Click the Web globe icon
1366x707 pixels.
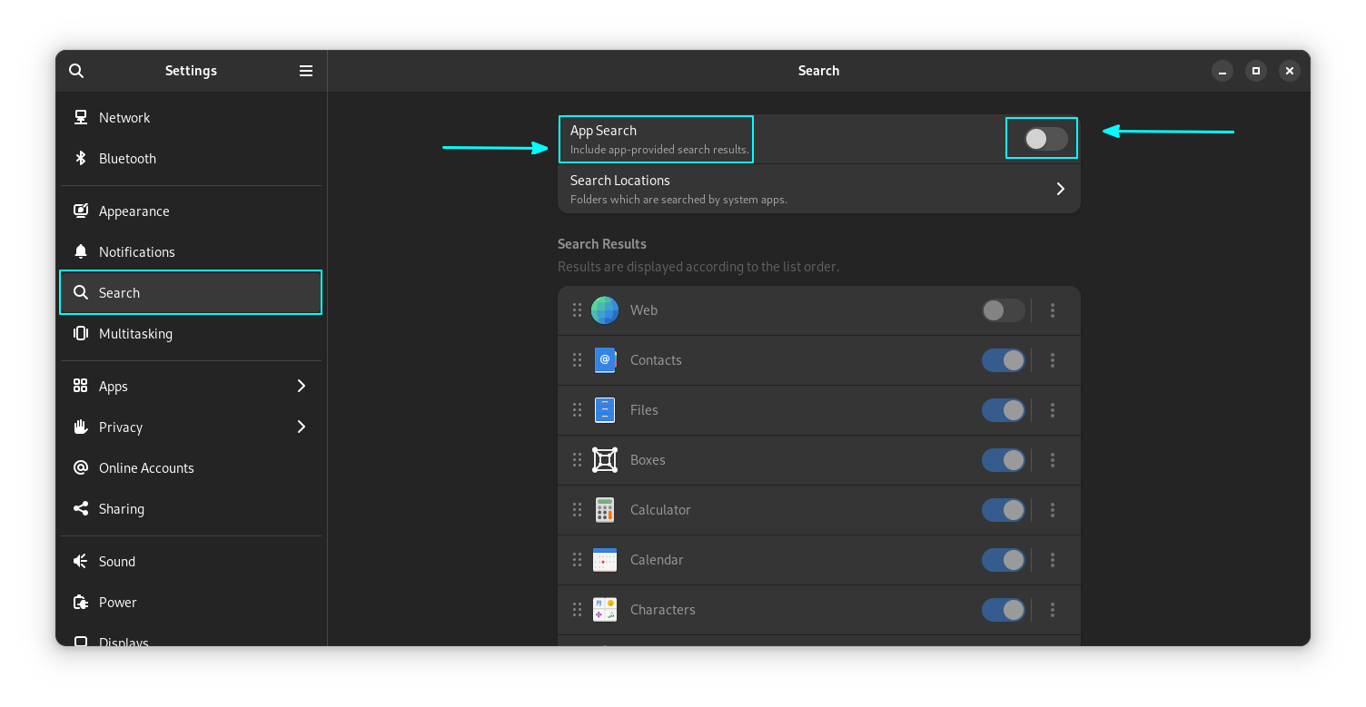(605, 310)
